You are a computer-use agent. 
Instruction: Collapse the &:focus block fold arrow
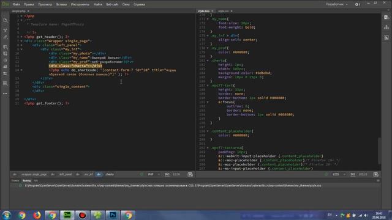[x=208, y=102]
